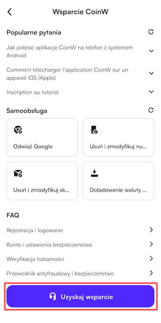
Task: Open Przewodnik antyfraudowy i bezpieczeństwo FAQ
Action: click(x=80, y=273)
